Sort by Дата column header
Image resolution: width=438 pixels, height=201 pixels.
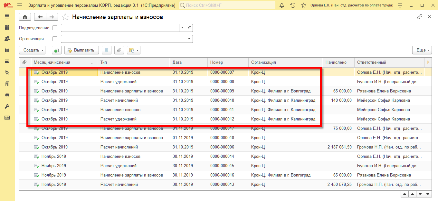point(189,62)
